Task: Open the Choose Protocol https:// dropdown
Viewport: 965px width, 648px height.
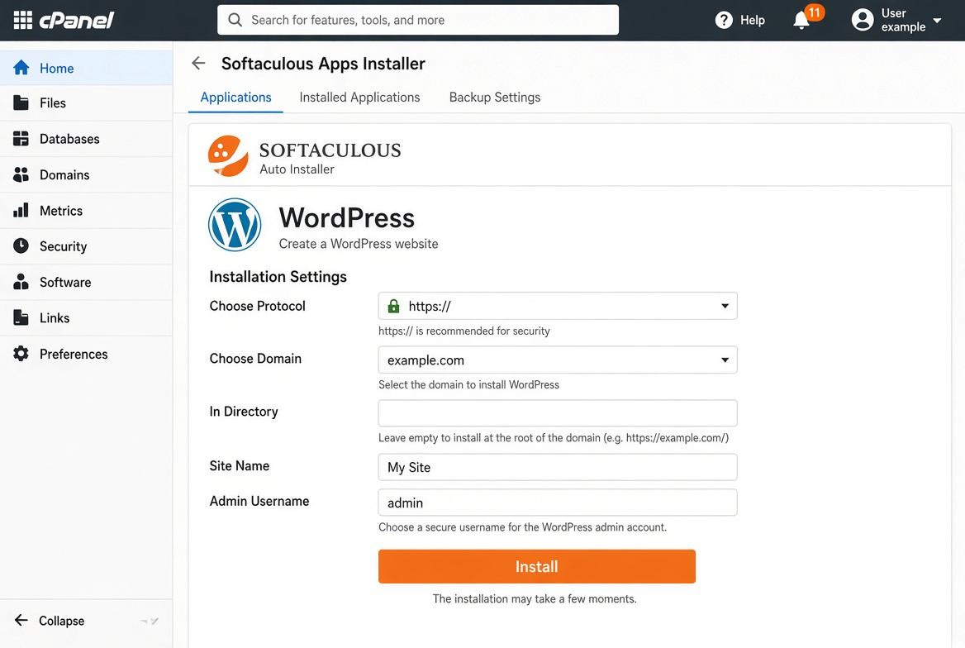Action: coord(558,306)
